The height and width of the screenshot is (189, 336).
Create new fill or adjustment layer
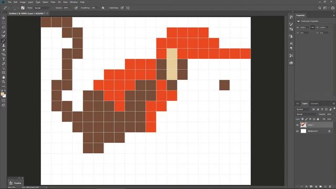(x=316, y=187)
